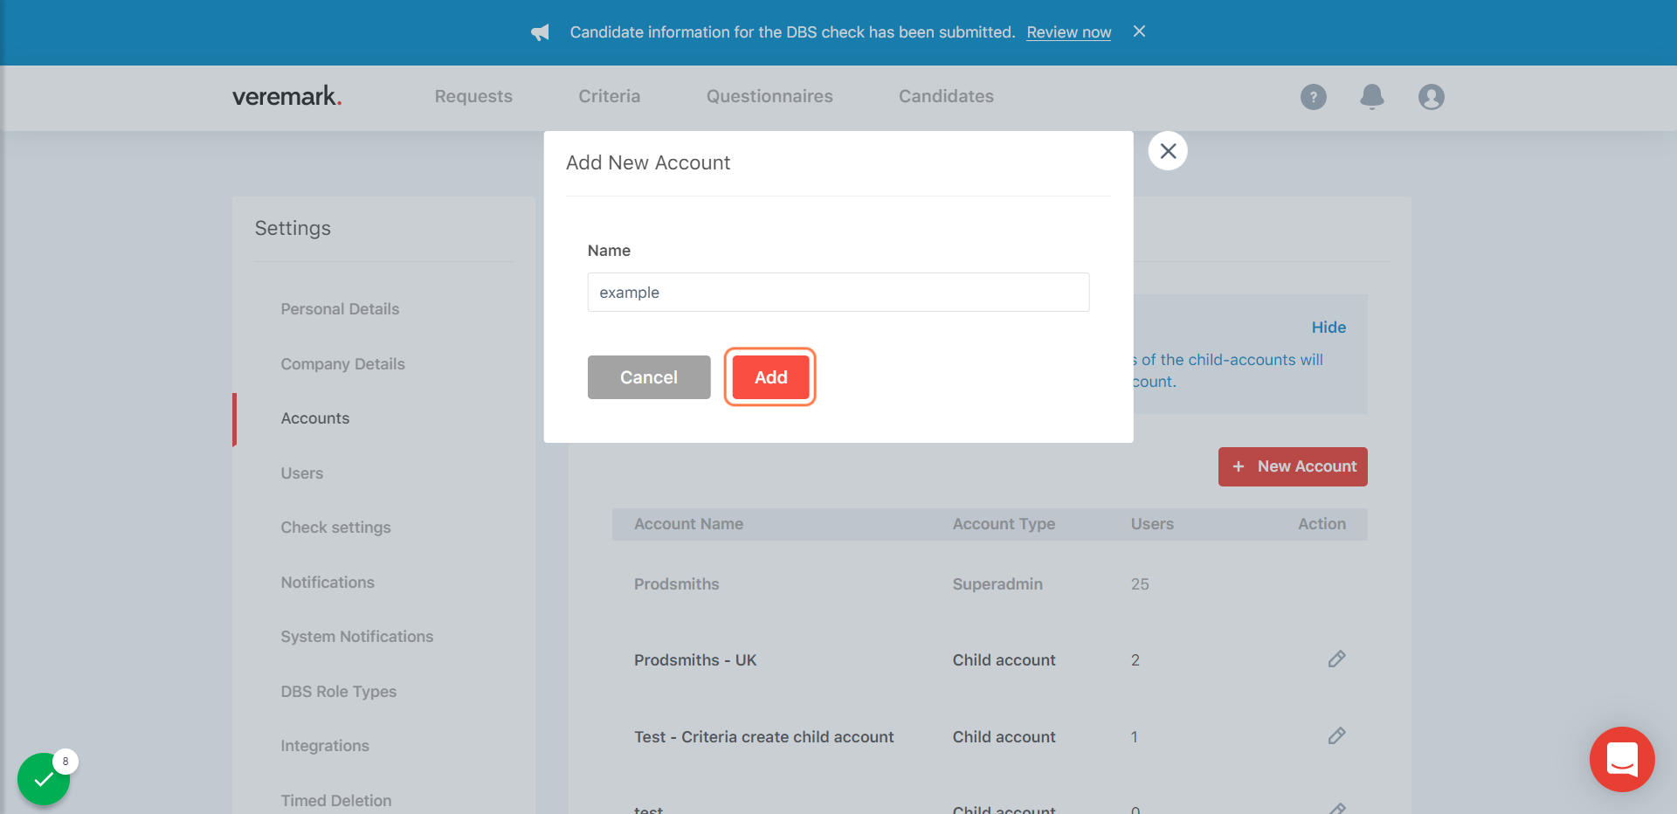Screen dimensions: 1677x814
Task: Click the announcement megaphone icon
Action: (x=540, y=32)
